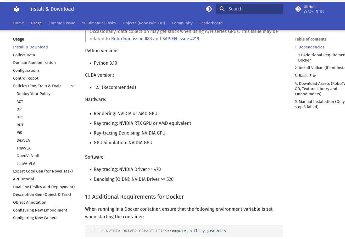Click the Denoising (OIDN) driver requirement text
Viewport: 345px width, 239px height.
133,179
